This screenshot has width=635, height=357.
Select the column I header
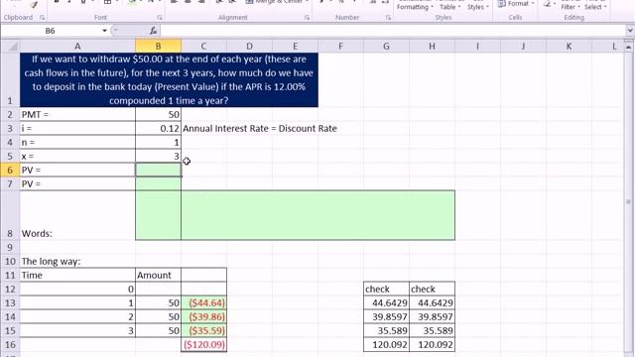click(478, 47)
